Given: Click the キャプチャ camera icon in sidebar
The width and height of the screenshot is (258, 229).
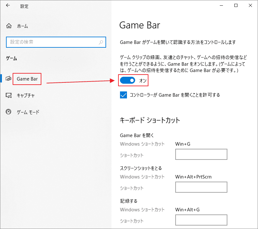Looking at the screenshot, I should click(x=8, y=95).
